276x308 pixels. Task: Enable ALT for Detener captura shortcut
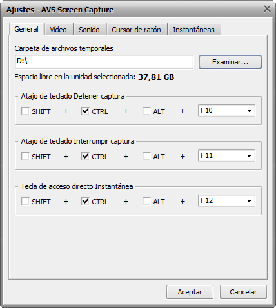146,111
